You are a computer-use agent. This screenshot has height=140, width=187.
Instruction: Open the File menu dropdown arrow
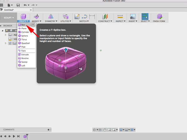[12, 5]
